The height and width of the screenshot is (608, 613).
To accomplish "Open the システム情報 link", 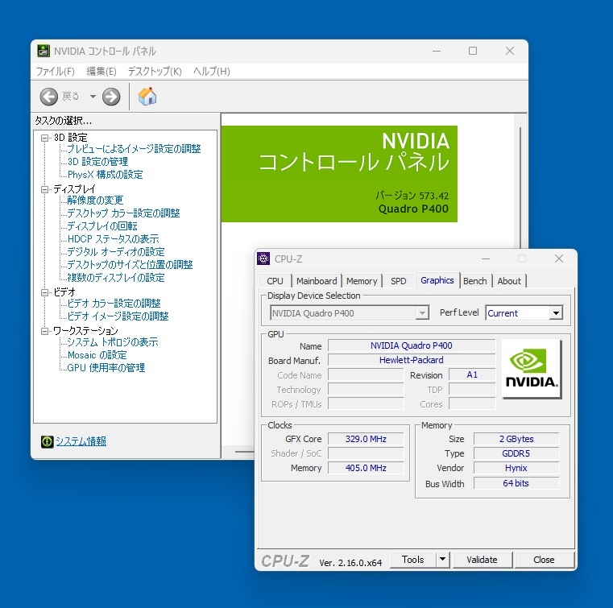I will (x=81, y=441).
